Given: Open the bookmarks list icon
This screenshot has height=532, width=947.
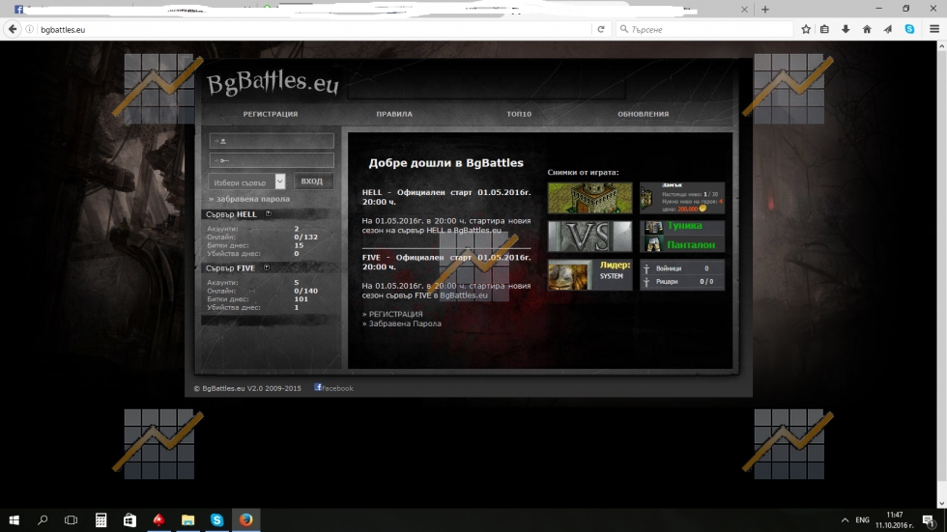Looking at the screenshot, I should (824, 29).
